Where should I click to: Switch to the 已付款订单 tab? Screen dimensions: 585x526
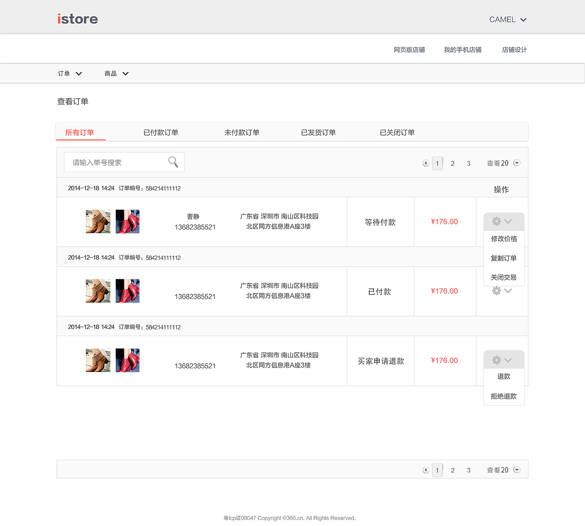(x=160, y=132)
